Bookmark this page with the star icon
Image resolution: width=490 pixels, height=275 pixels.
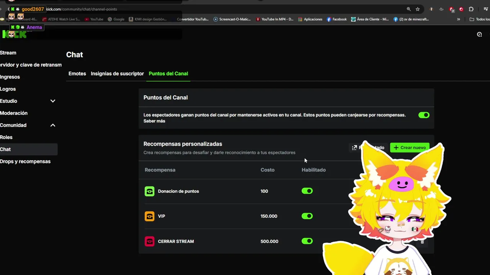point(418,9)
